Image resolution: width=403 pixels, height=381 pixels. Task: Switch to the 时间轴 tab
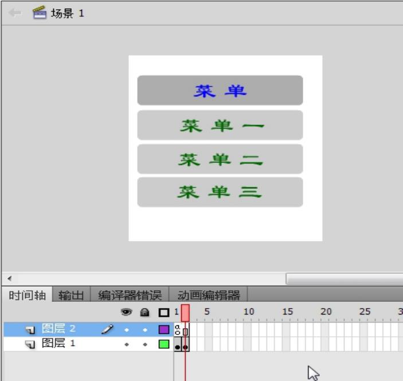pyautogui.click(x=28, y=295)
